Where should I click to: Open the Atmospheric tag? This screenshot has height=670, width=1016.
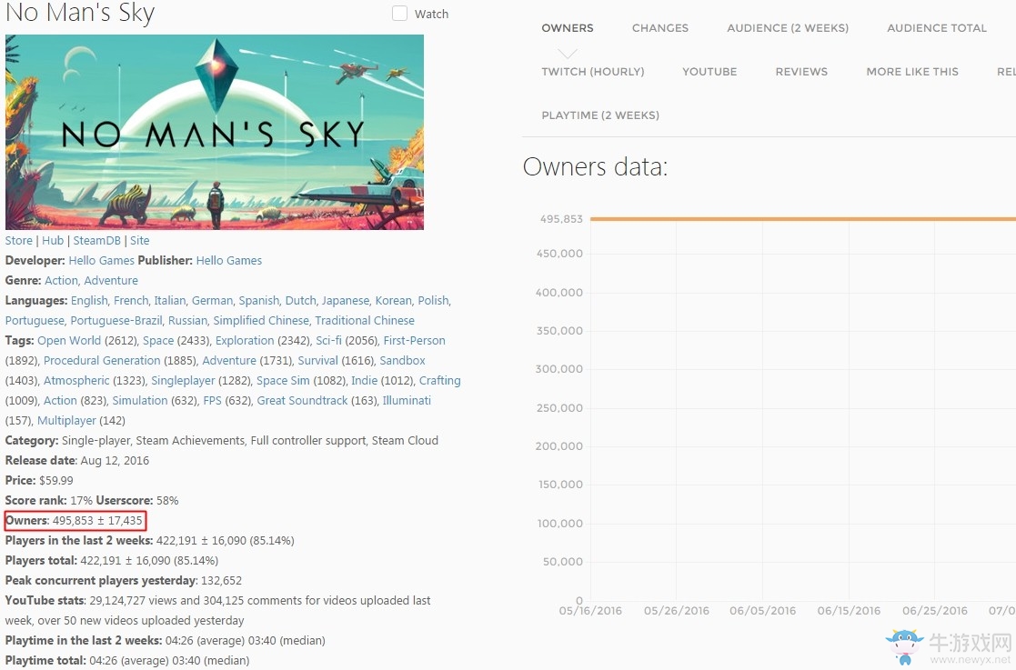click(76, 381)
